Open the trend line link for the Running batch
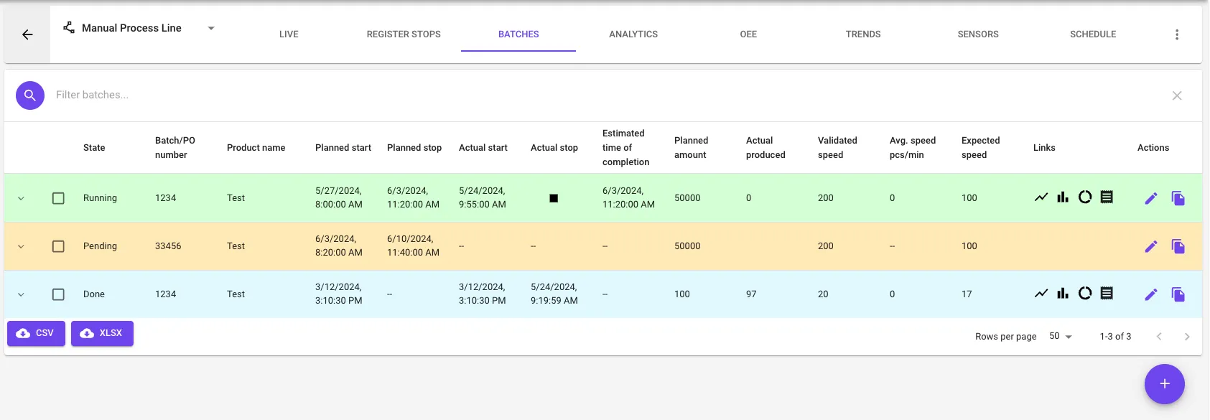Screen dimensions: 1210x420 [1041, 197]
